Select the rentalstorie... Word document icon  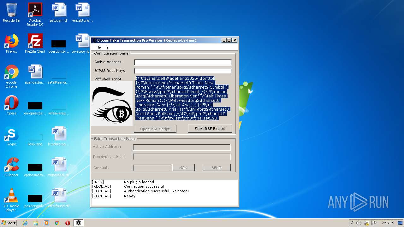pos(82,13)
